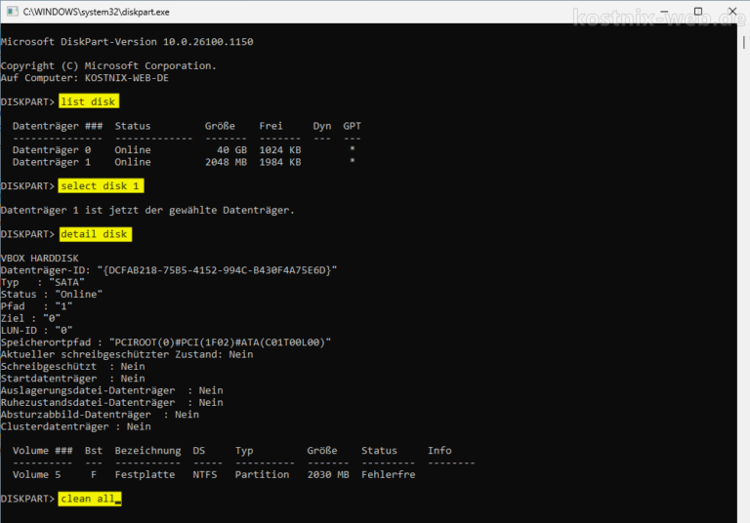
Task: Click the Datenträger-ID GUID text
Action: coord(217,270)
